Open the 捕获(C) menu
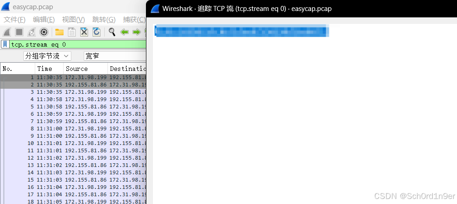The width and height of the screenshot is (457, 204). pos(134,20)
